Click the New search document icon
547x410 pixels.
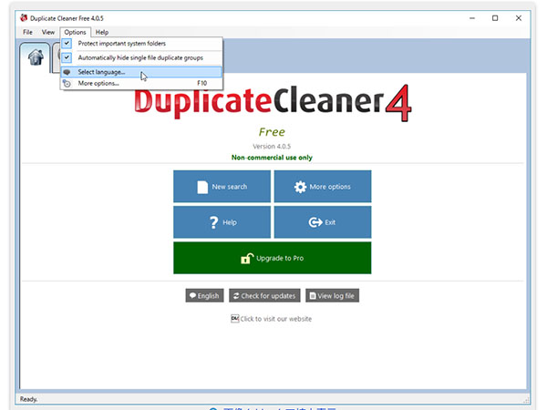(x=202, y=187)
